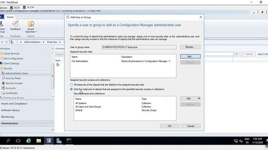The image size is (268, 150).
Task: Expand the Saved Searches dropdown arrow
Action: (36, 32)
